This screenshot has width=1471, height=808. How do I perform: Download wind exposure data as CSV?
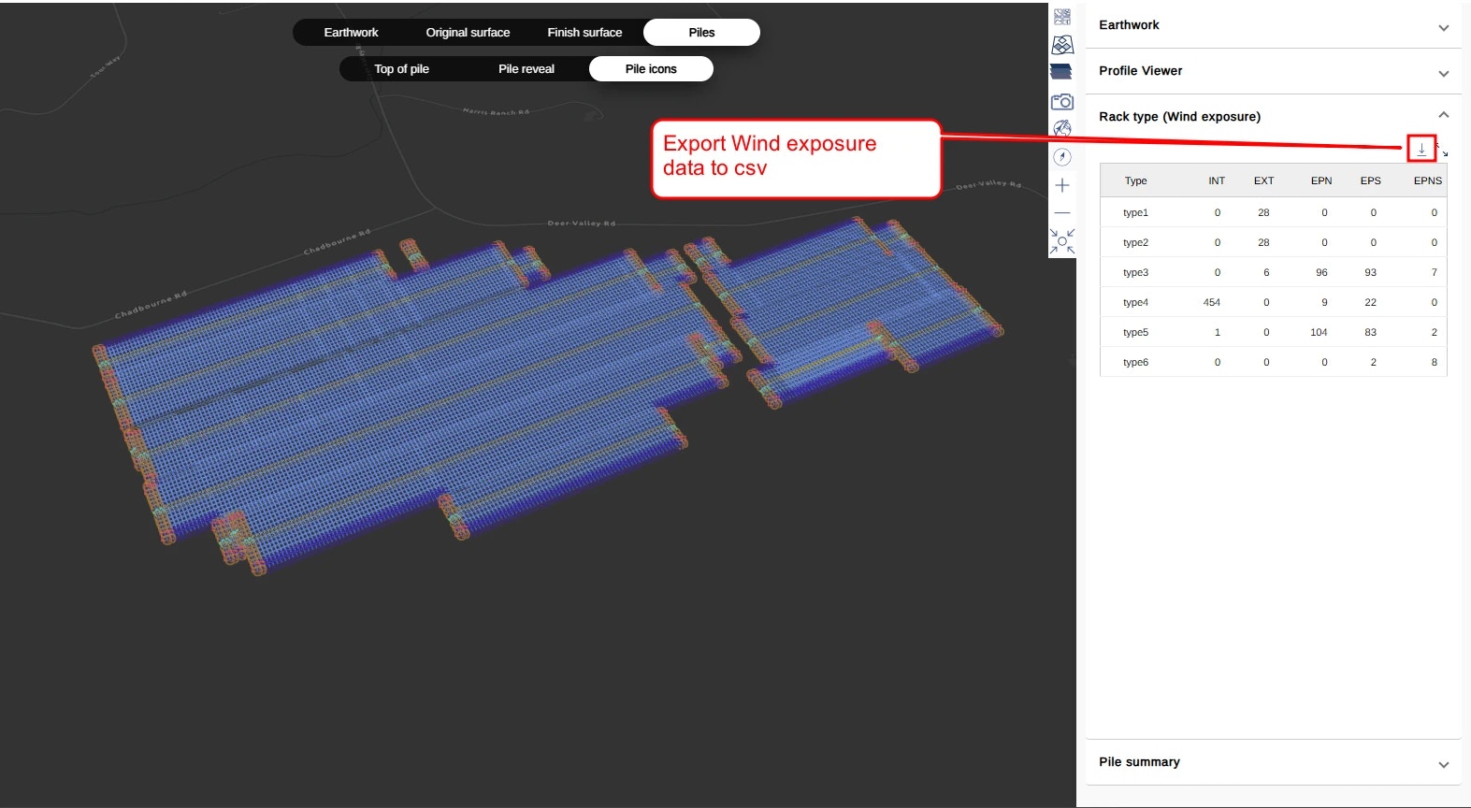pyautogui.click(x=1421, y=149)
